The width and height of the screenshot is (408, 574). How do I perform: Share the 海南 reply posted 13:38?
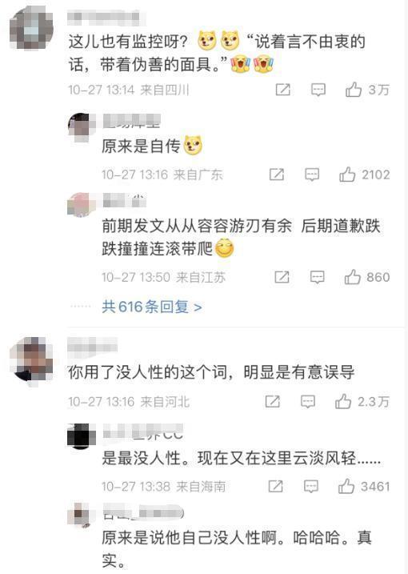click(x=275, y=487)
